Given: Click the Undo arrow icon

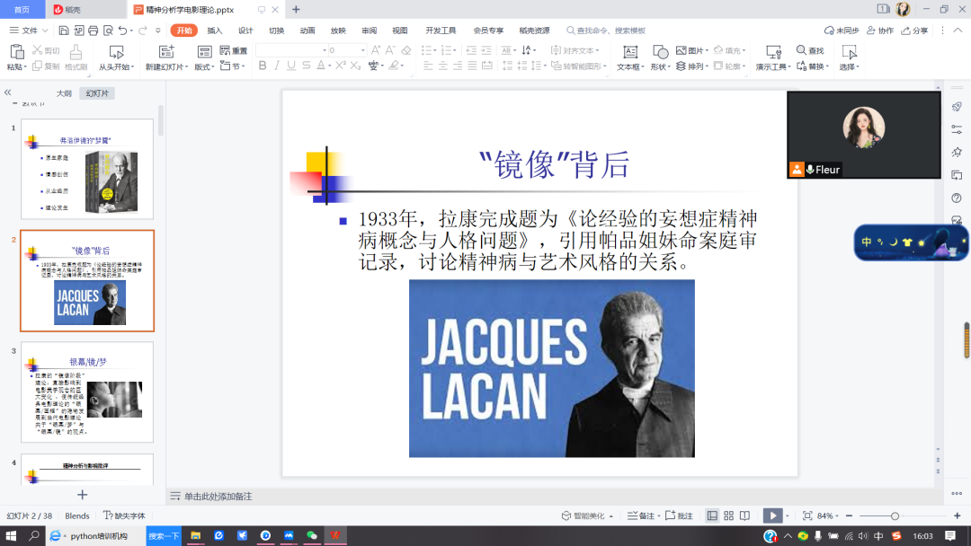Looking at the screenshot, I should coord(121,31).
